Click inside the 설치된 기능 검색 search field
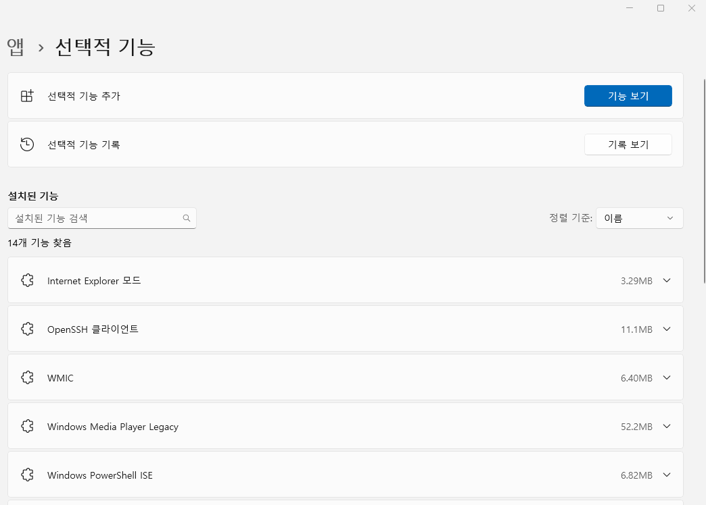Viewport: 706px width, 505px height. pos(95,218)
